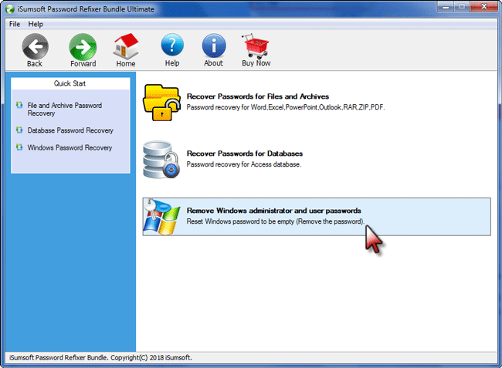
Task: Click the window title 'iSumsoft Password Refixer Bundle Ultimate'
Action: pyautogui.click(x=86, y=9)
